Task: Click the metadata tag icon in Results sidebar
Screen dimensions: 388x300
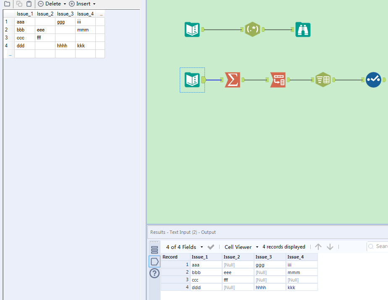Action: tap(154, 261)
